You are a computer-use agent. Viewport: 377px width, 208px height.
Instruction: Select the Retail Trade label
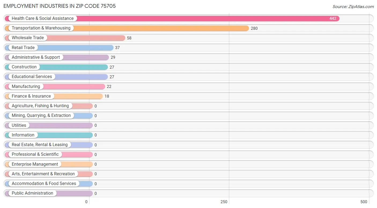coord(23,48)
